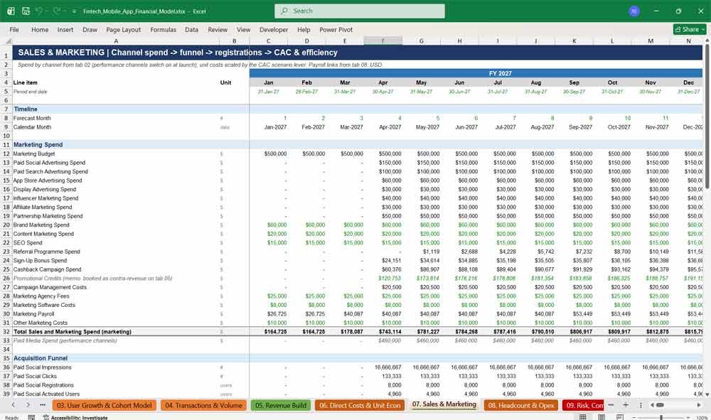
Task: Click the horizontal scrollbar thumb
Action: 661,405
